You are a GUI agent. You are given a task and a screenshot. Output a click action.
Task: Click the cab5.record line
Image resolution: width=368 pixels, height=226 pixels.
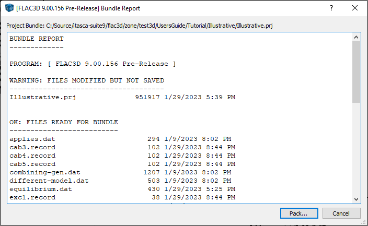[x=122, y=164]
